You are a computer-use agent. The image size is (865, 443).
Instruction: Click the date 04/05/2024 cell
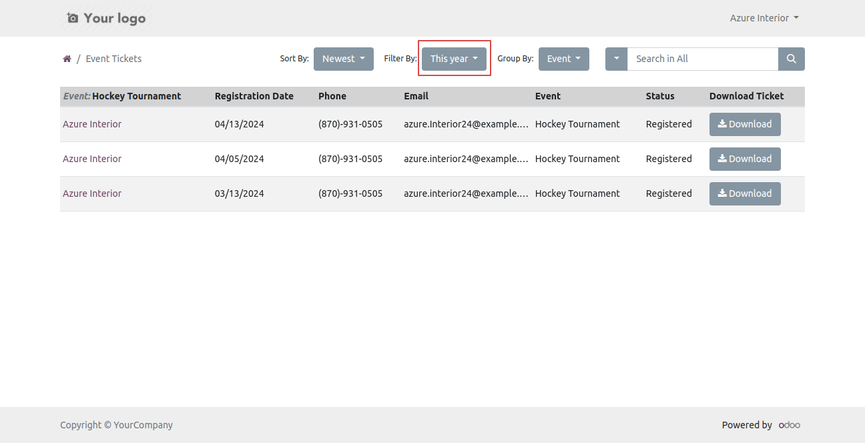[240, 159]
